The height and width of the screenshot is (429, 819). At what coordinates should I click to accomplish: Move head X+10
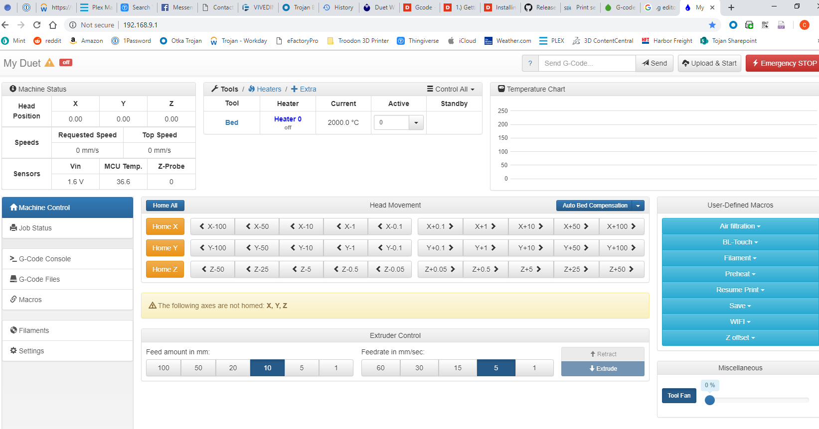tap(531, 226)
